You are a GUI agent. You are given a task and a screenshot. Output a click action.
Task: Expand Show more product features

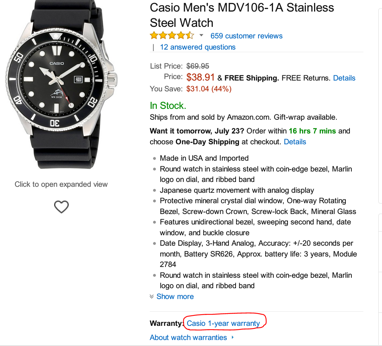(175, 296)
